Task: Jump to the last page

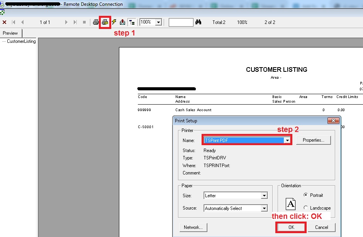Action: (x=75, y=22)
